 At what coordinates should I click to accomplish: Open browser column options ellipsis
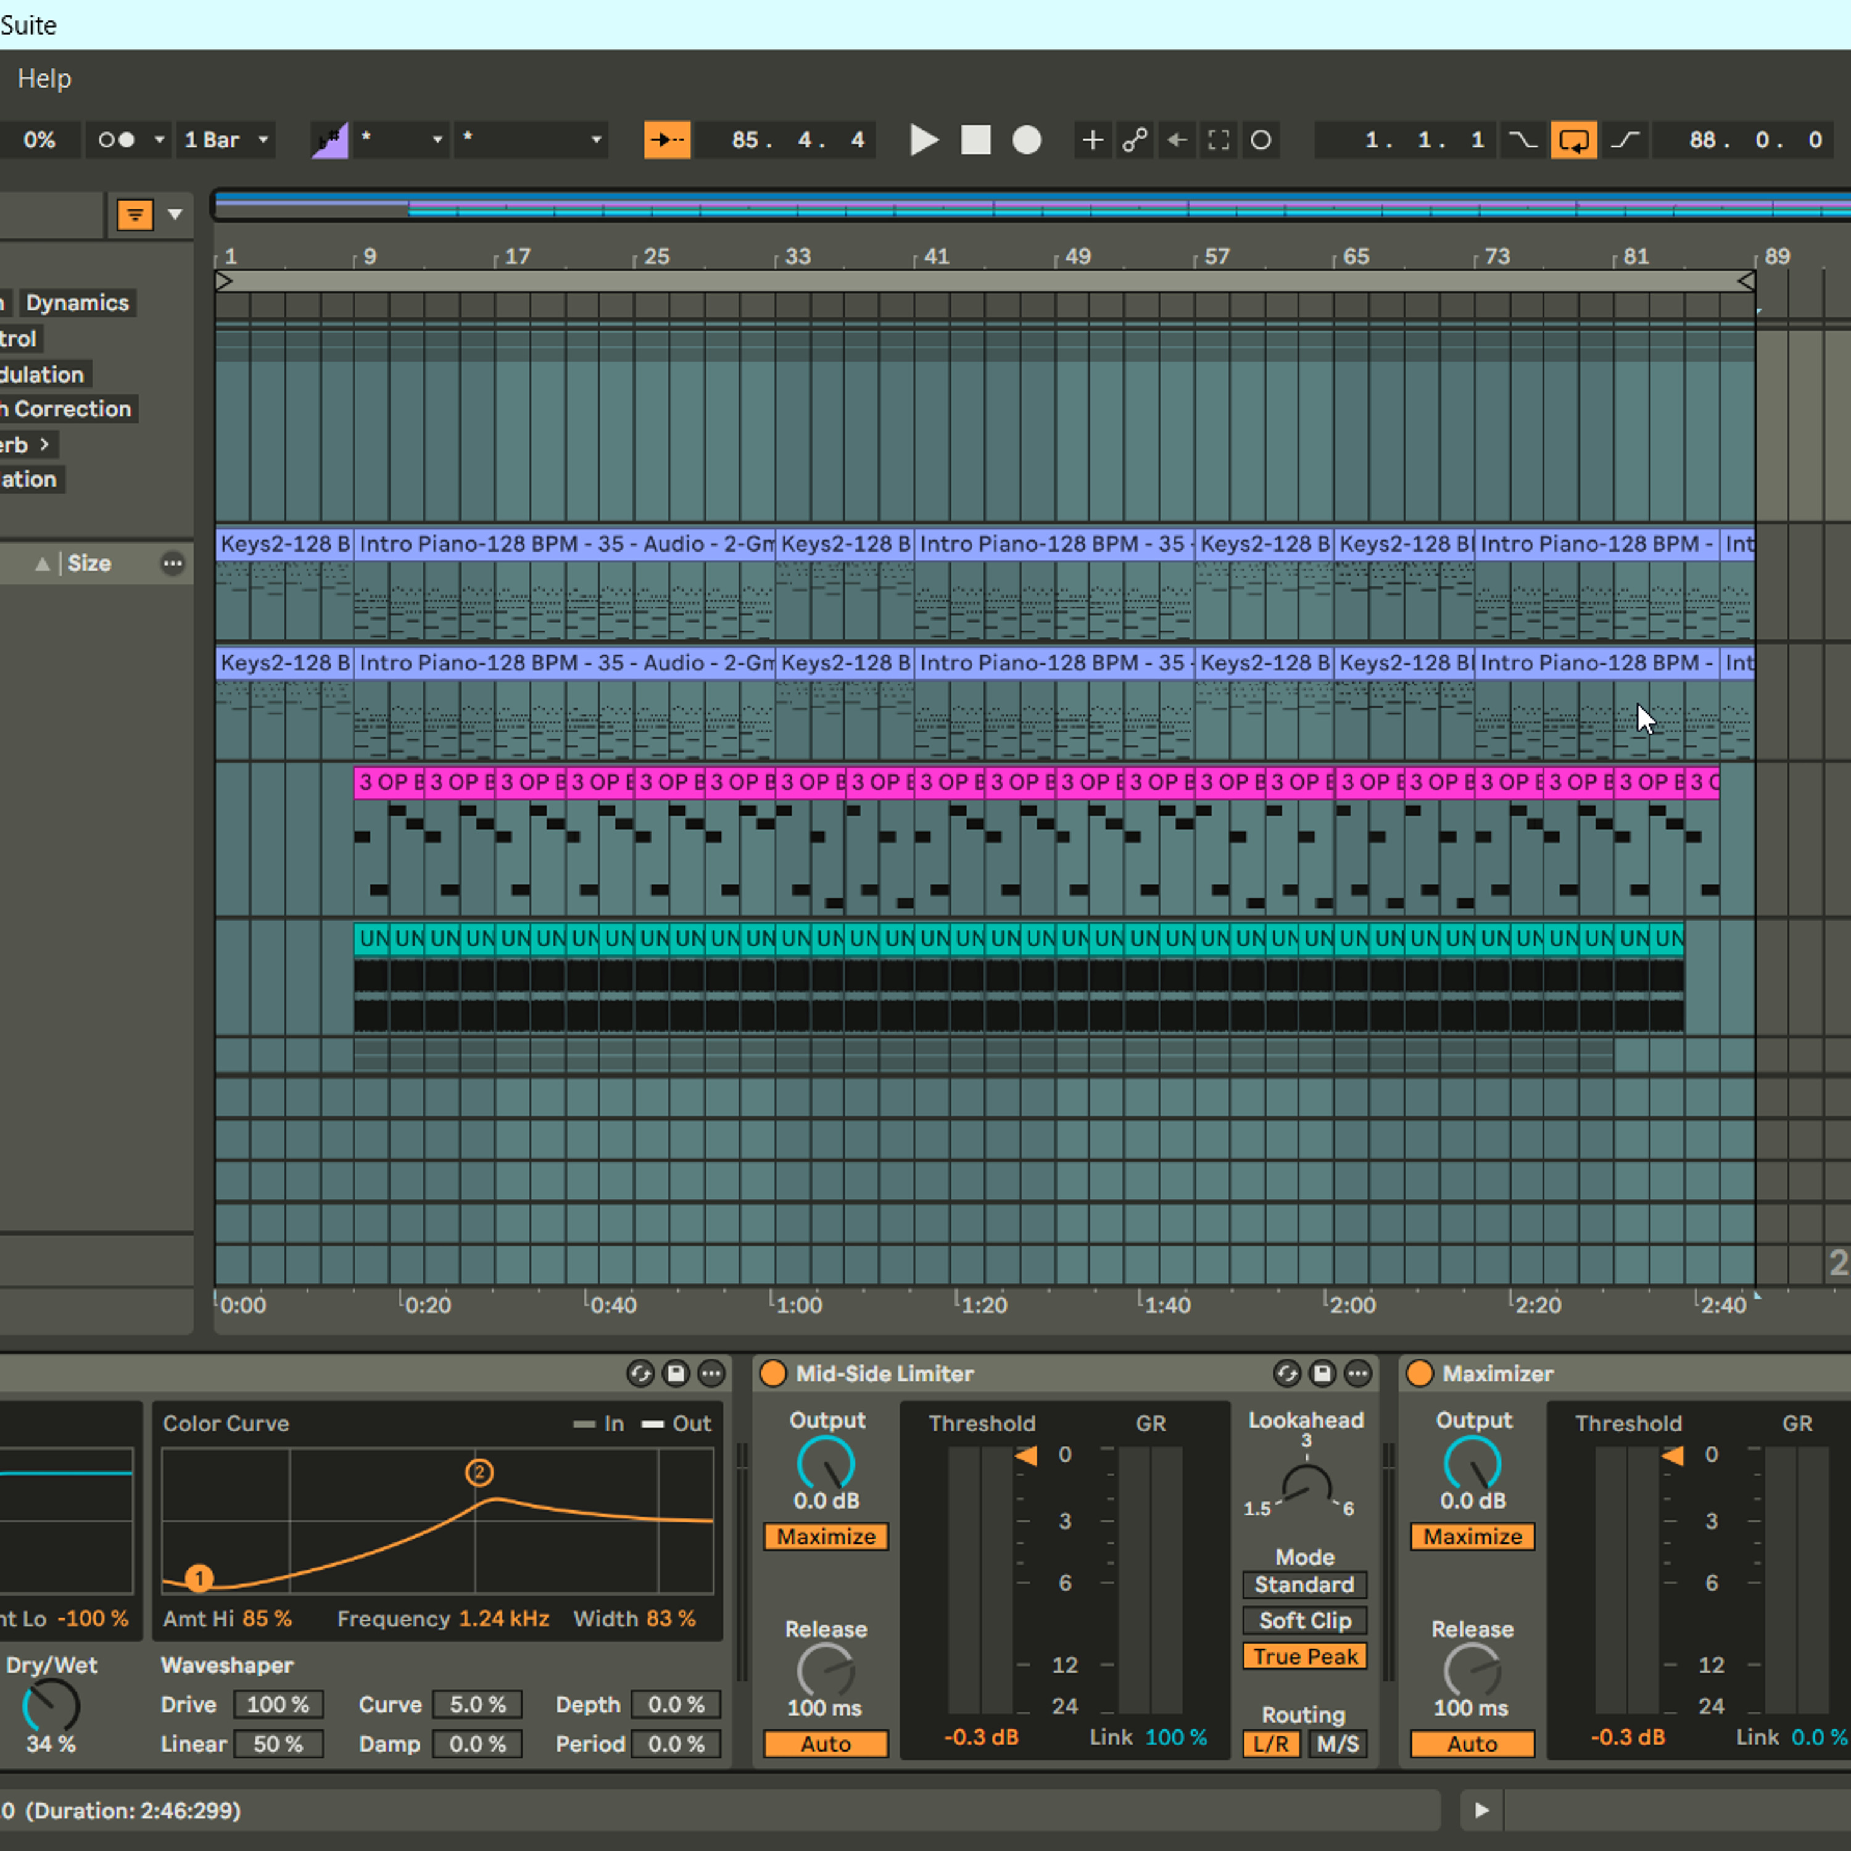click(x=173, y=563)
